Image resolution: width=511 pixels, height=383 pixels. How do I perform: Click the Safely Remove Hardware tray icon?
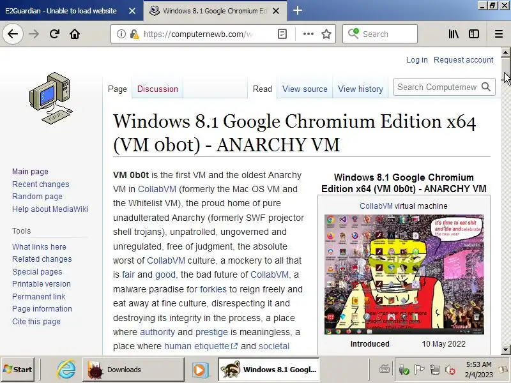pos(404,370)
